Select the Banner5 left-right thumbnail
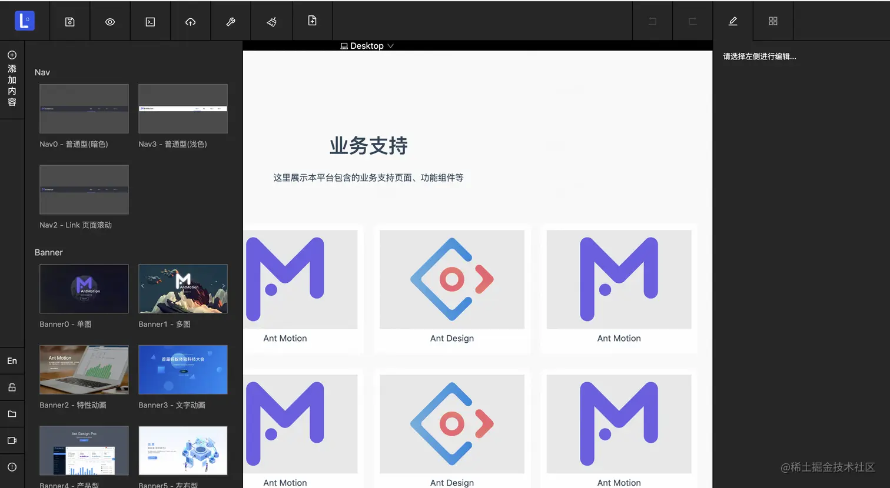Image resolution: width=890 pixels, height=488 pixels. coord(183,450)
